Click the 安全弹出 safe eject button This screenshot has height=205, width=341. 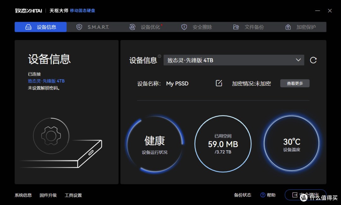click(306, 195)
